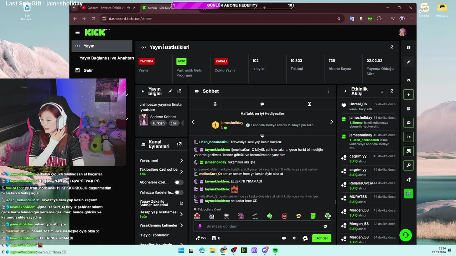The image size is (456, 256).
Task: Click the message input field
Action: [262, 226]
